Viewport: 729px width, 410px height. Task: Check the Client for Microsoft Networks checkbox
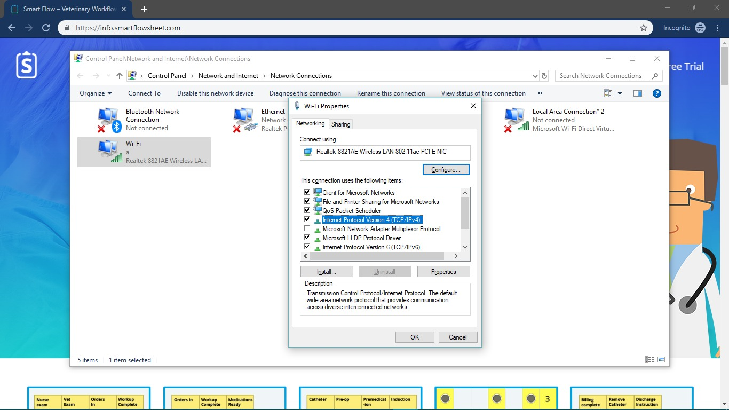coord(307,192)
